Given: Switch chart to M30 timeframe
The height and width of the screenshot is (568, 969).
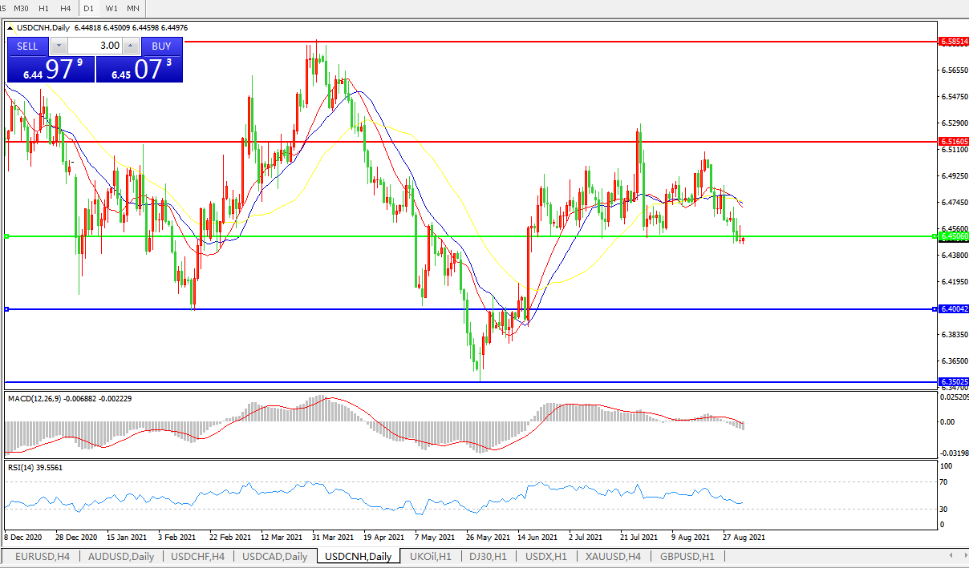Looking at the screenshot, I should click(22, 8).
